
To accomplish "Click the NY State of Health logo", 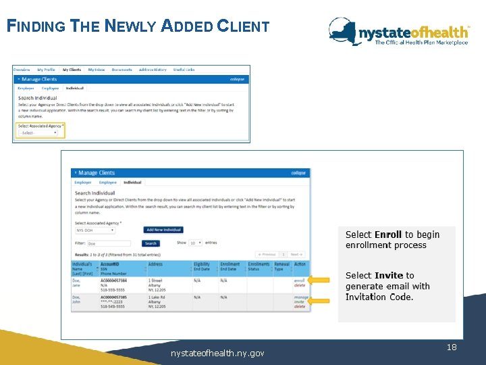I will coord(399,32).
